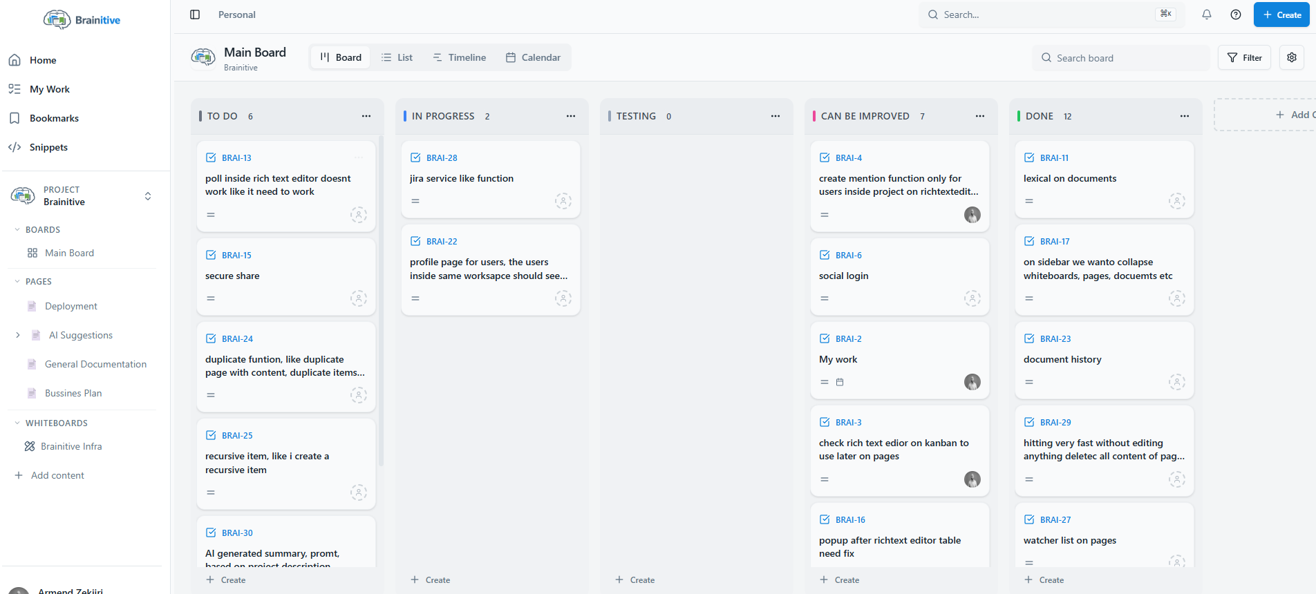Switch to List view tab
The height and width of the screenshot is (594, 1316).
397,57
